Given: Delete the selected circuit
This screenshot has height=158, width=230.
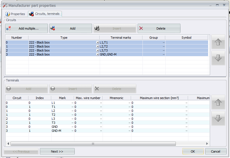Looking at the screenshot, I should pyautogui.click(x=159, y=28).
